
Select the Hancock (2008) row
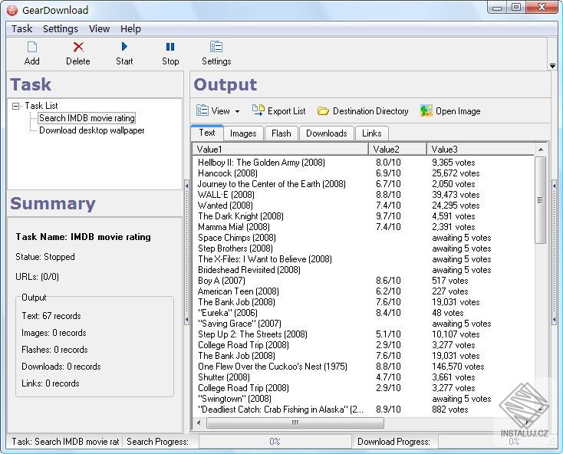pos(363,173)
